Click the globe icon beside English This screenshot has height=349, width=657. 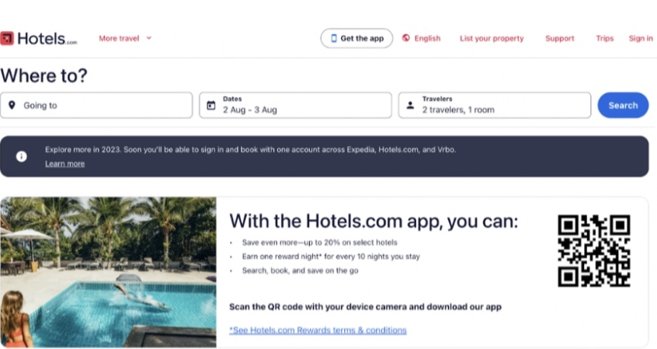click(x=405, y=38)
